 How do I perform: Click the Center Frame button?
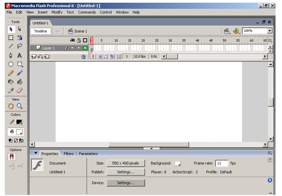(x=93, y=57)
